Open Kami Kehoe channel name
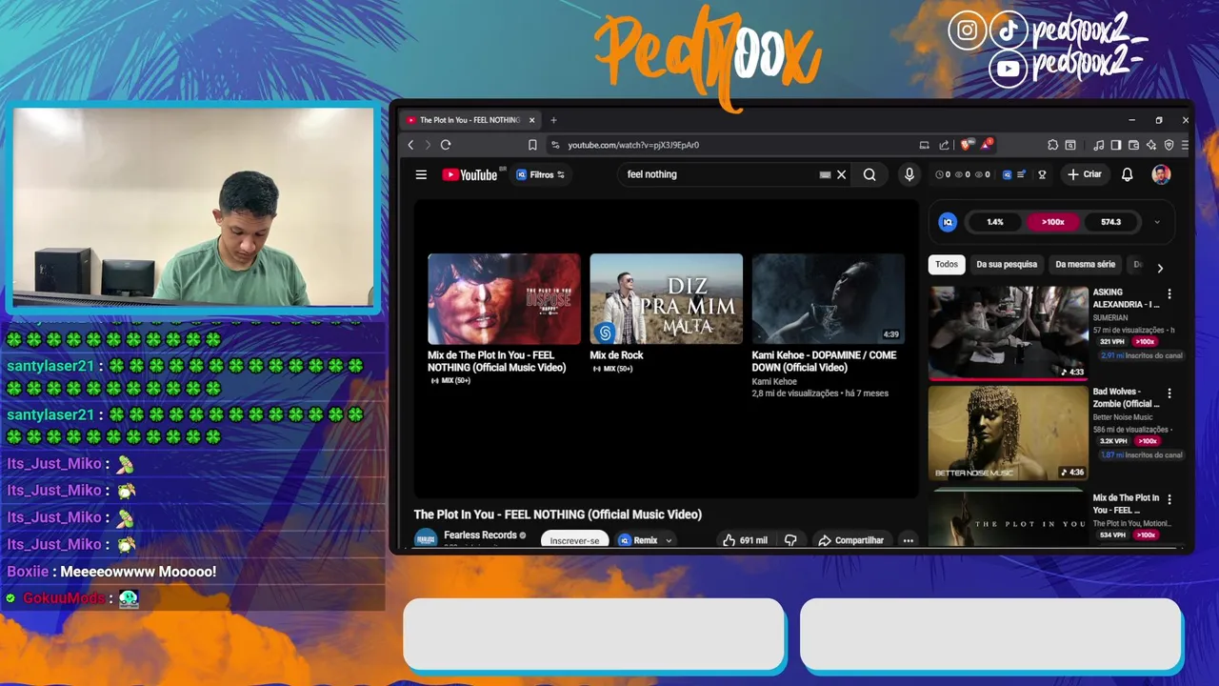The width and height of the screenshot is (1219, 686). (x=774, y=381)
